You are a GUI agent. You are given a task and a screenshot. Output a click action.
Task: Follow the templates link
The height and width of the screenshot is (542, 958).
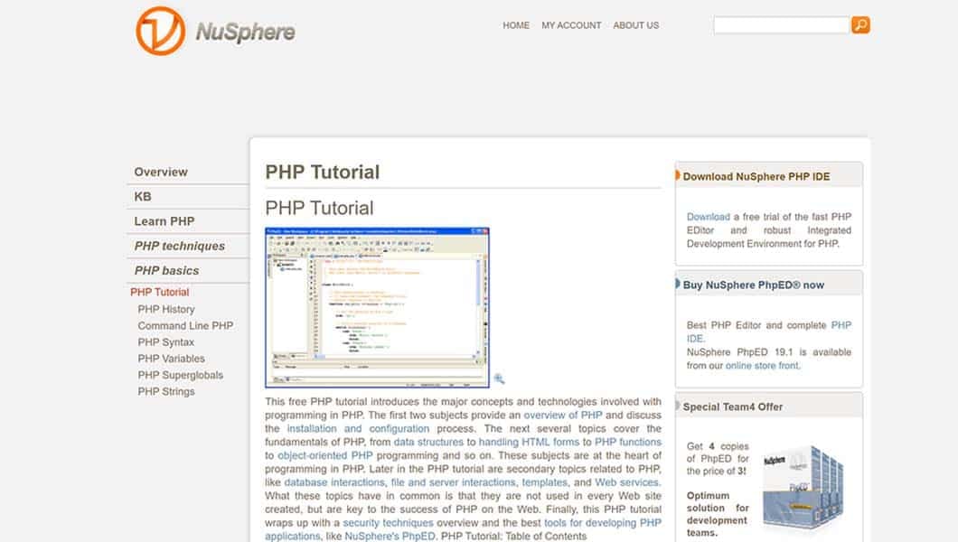[544, 482]
